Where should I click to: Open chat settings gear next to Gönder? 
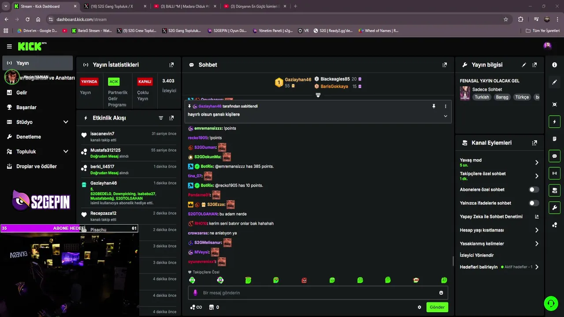point(419,307)
